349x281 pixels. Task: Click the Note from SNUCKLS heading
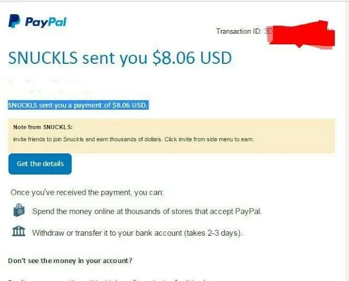tap(43, 127)
